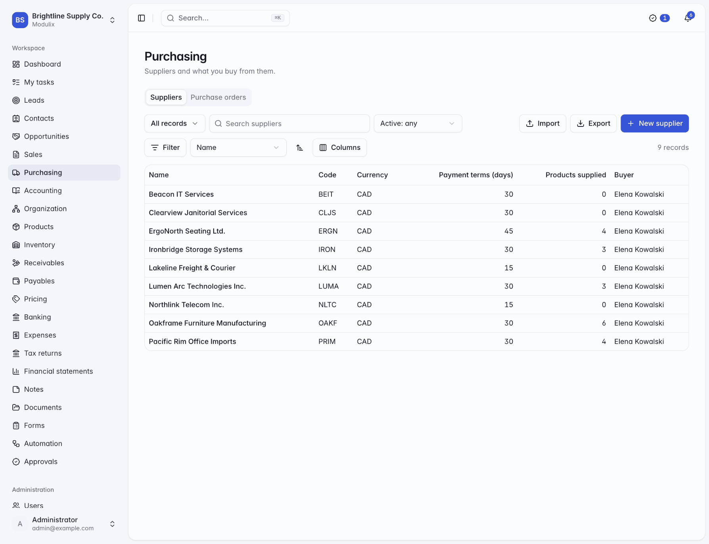Open the Filter button

click(165, 147)
